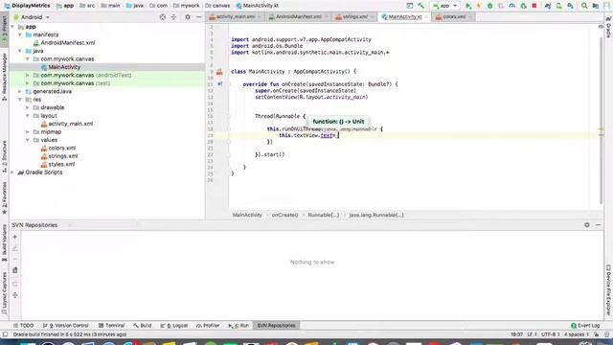Screen dimensions: 613x345
Task: Open SVN Repositories panel settings gear
Action: pyautogui.click(x=587, y=225)
